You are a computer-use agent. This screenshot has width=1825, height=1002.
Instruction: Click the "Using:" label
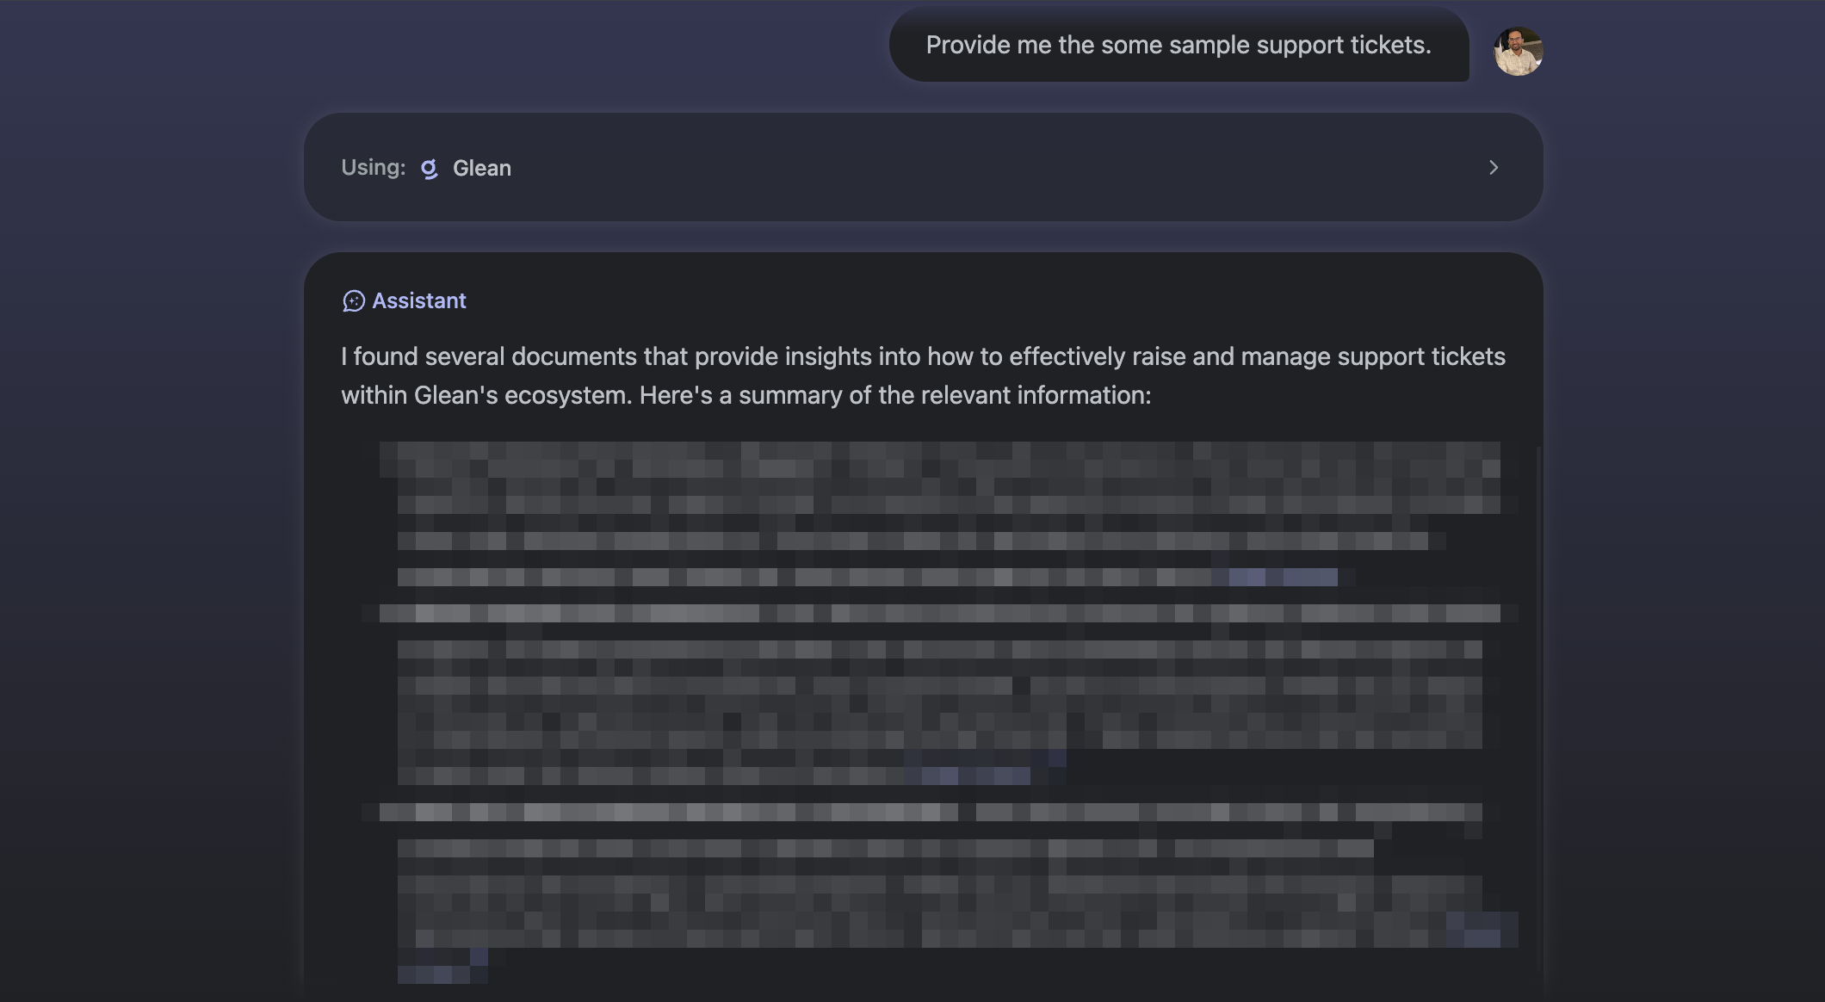click(x=373, y=168)
